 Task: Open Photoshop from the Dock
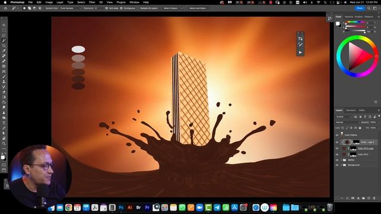pos(121,207)
